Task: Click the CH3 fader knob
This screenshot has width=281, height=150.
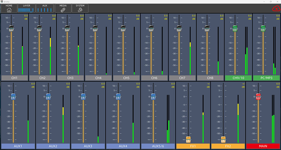Action: tap(67, 28)
